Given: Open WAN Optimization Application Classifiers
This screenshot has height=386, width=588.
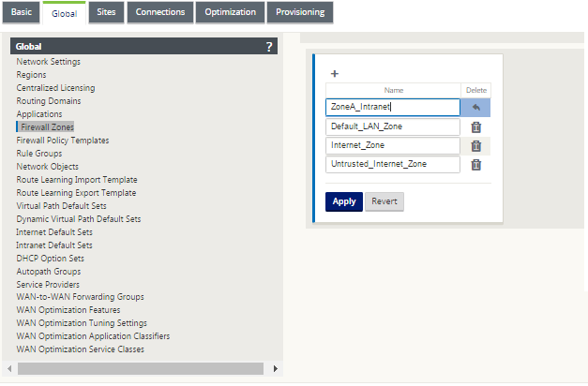Looking at the screenshot, I should coord(93,336).
